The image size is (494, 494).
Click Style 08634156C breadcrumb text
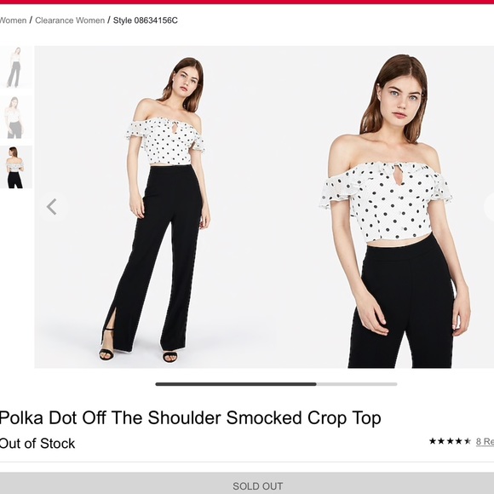(x=146, y=20)
